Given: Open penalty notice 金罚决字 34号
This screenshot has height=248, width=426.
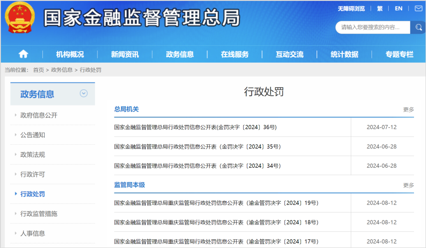Looking at the screenshot, I should point(198,166).
